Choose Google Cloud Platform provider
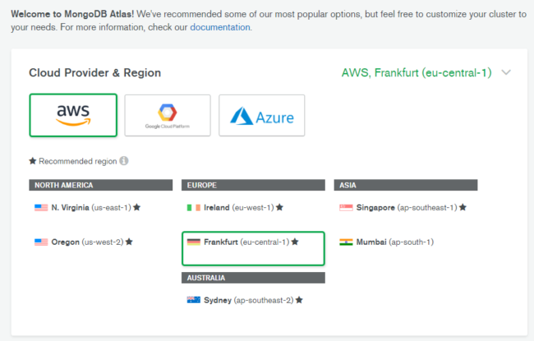Viewport: 534px width, 341px height. click(168, 115)
